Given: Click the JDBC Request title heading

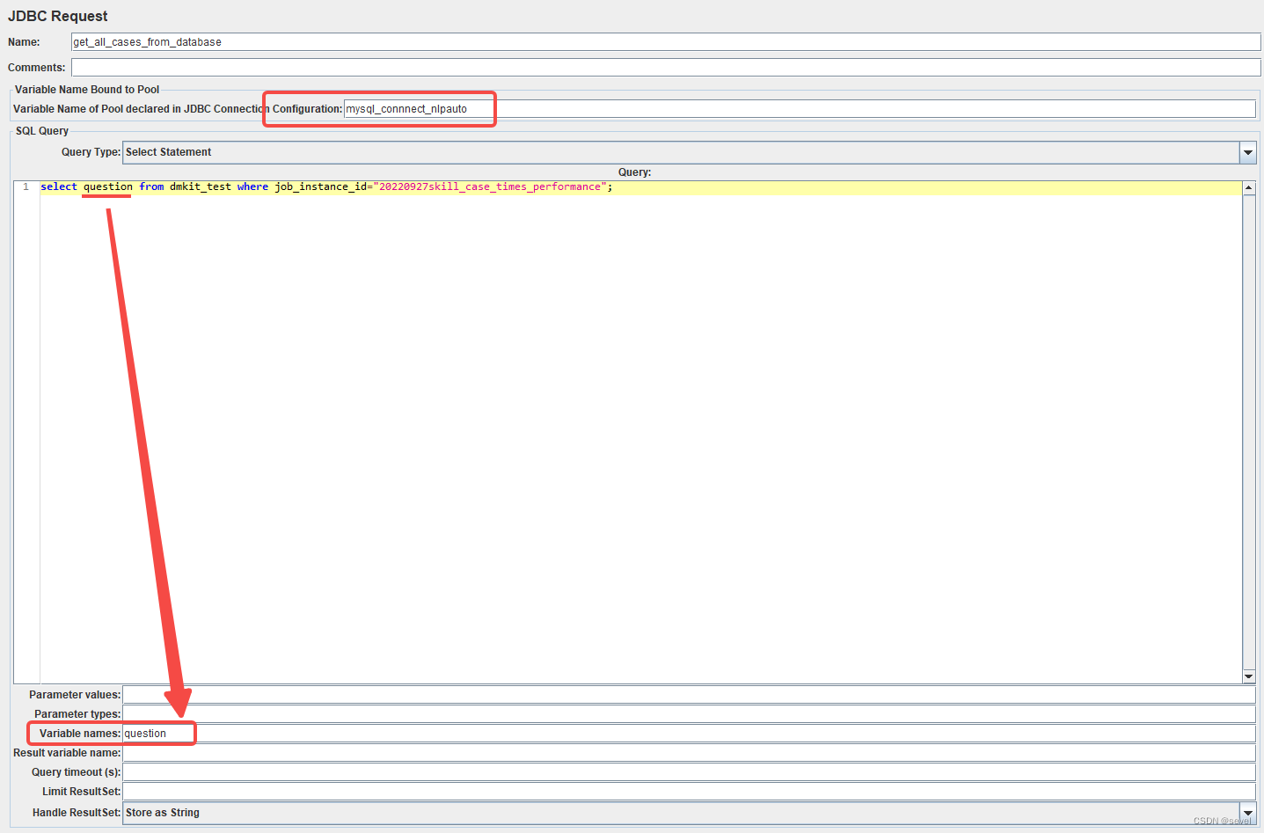Looking at the screenshot, I should [58, 16].
